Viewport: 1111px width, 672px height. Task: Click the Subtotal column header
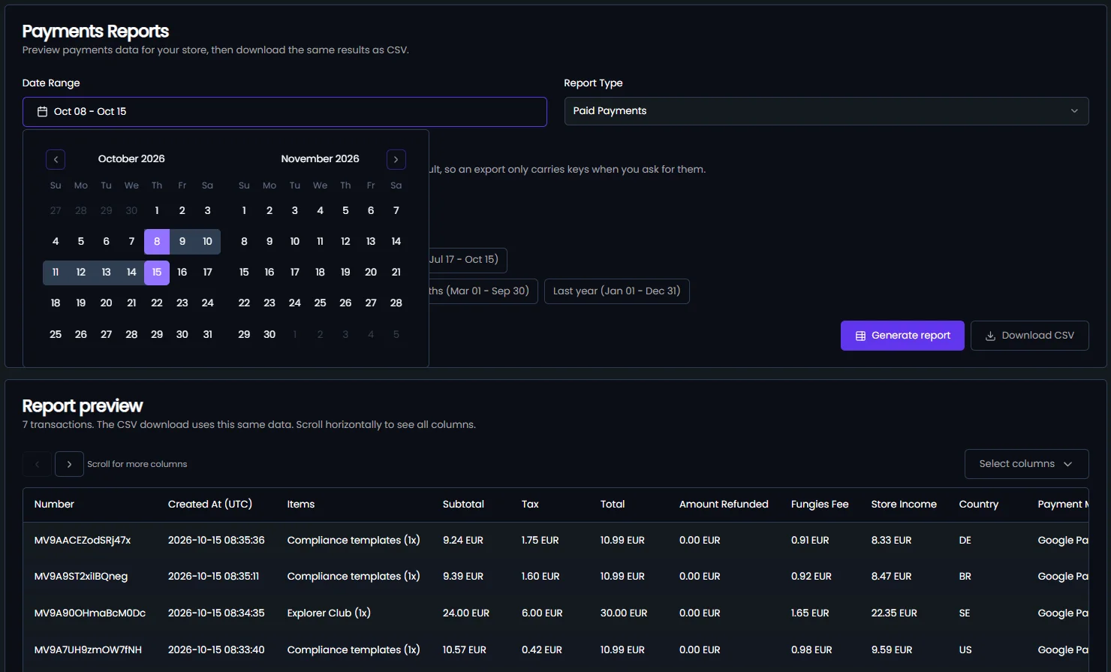[463, 505]
